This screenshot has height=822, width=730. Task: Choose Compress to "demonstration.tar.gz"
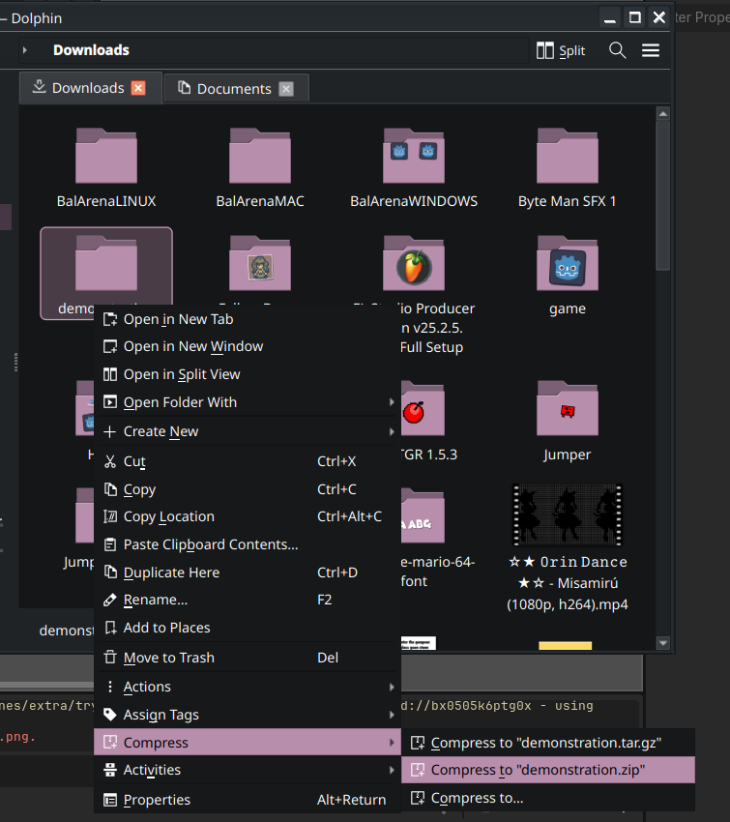[x=547, y=743]
